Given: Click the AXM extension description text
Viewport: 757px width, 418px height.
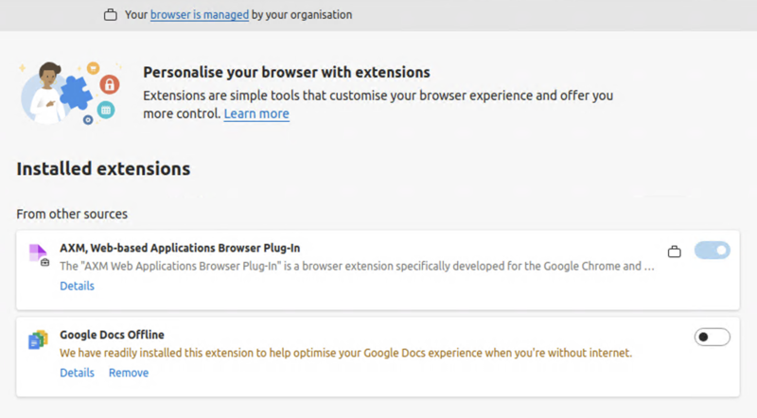Looking at the screenshot, I should click(357, 267).
